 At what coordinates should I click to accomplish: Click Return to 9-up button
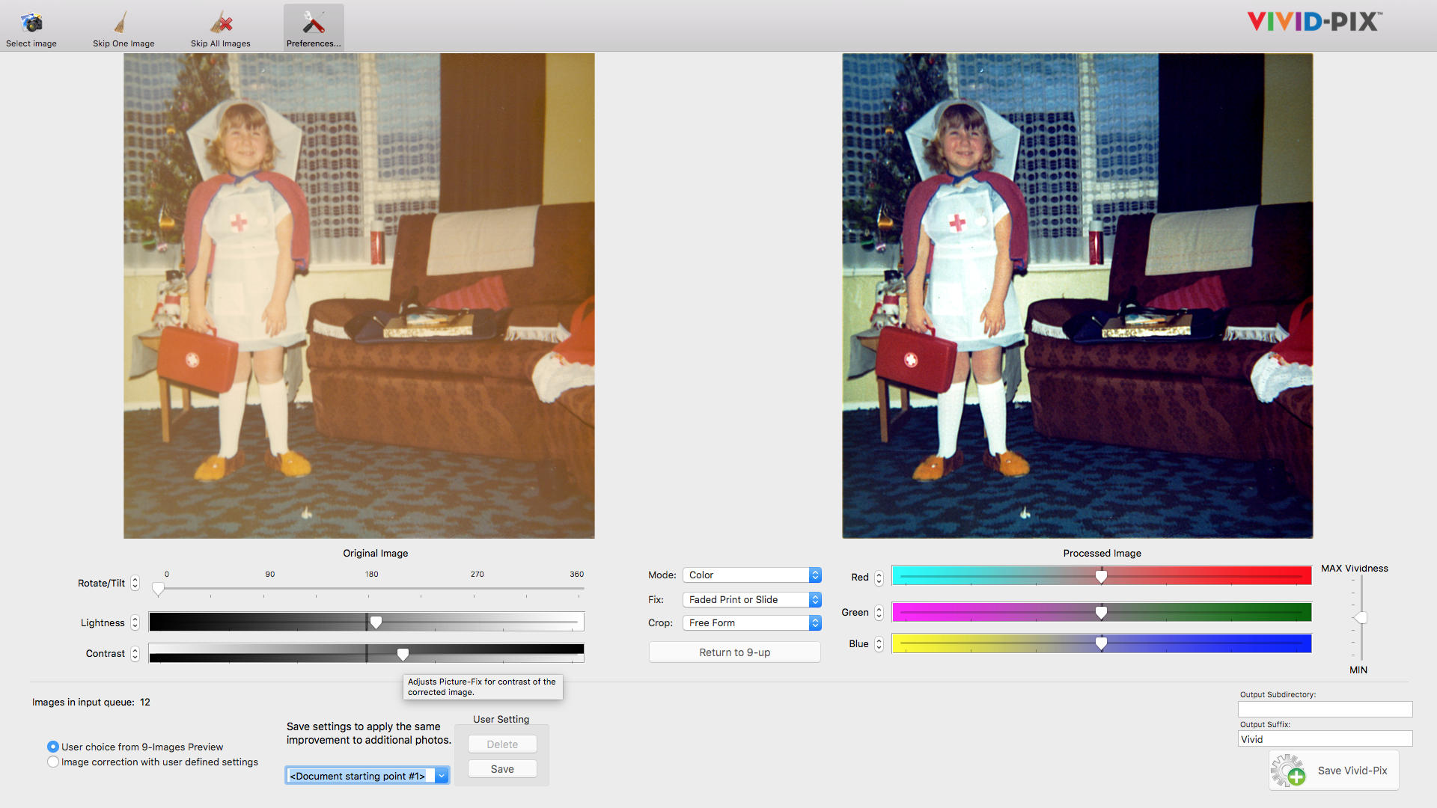[x=734, y=651]
